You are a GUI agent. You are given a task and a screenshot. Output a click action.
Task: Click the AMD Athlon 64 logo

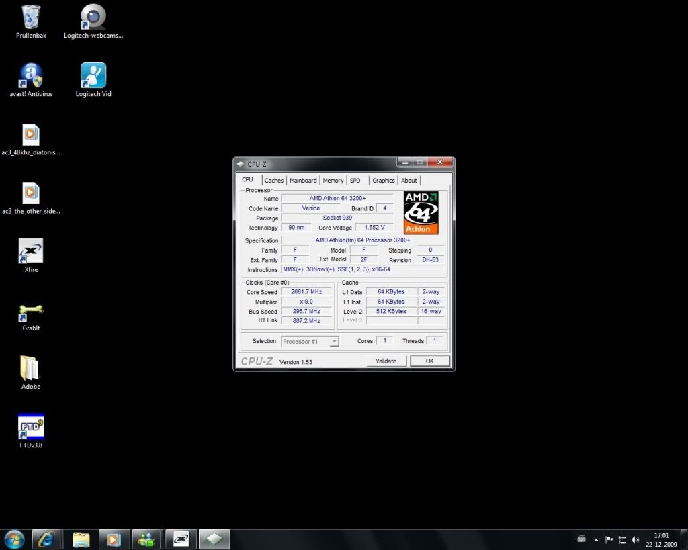tap(421, 213)
